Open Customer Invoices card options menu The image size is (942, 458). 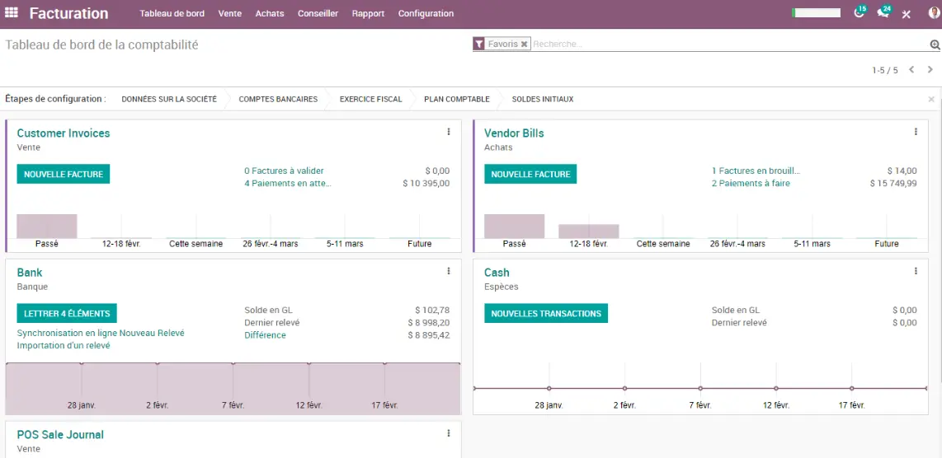point(448,132)
